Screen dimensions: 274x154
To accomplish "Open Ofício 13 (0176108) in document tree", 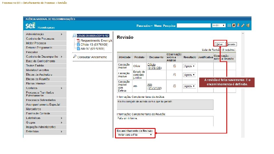I will tap(94, 44).
